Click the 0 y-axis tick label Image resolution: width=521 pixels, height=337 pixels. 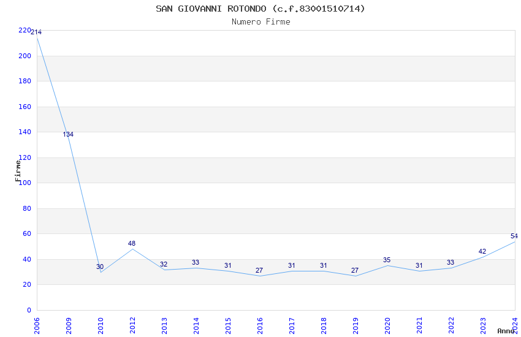(x=29, y=310)
